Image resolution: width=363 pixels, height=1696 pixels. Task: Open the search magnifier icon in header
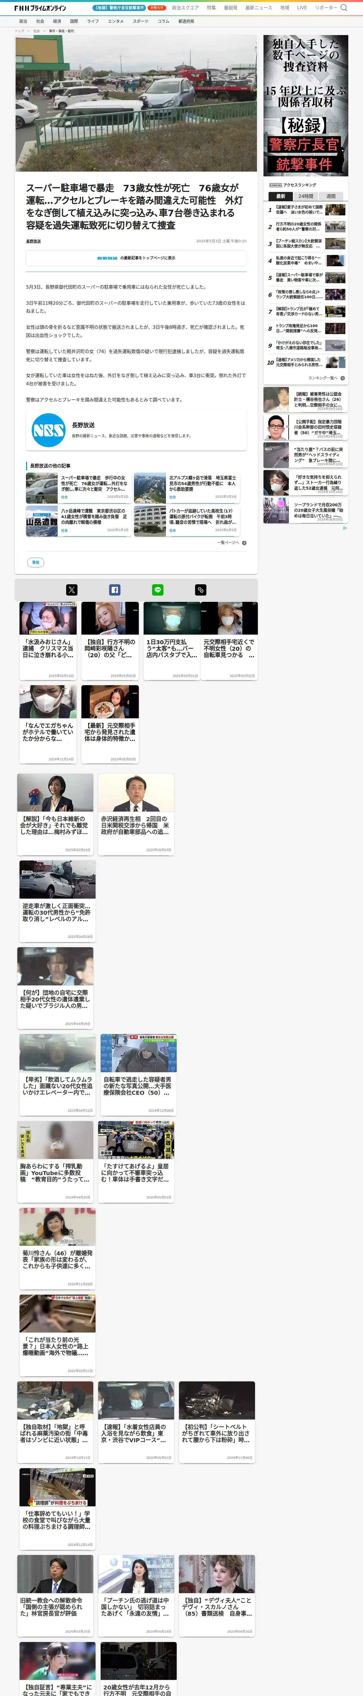click(343, 8)
